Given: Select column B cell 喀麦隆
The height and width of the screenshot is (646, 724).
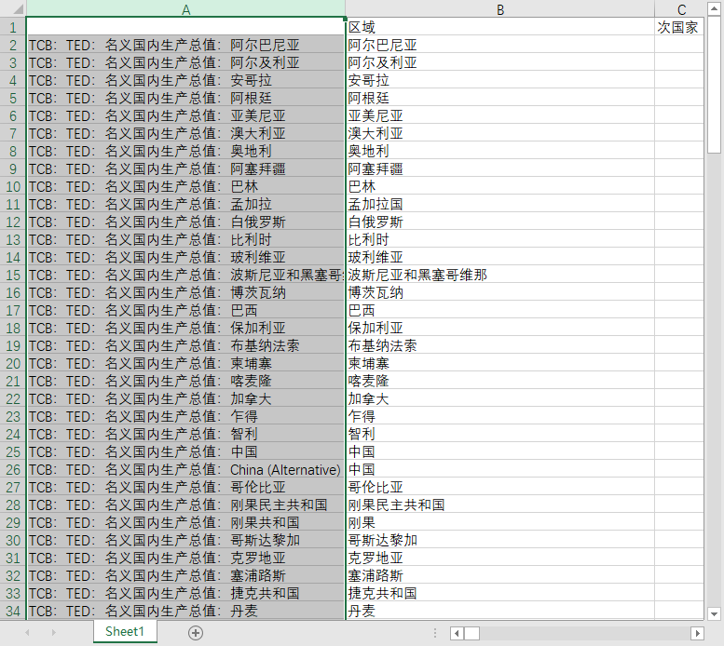Looking at the screenshot, I should 500,381.
